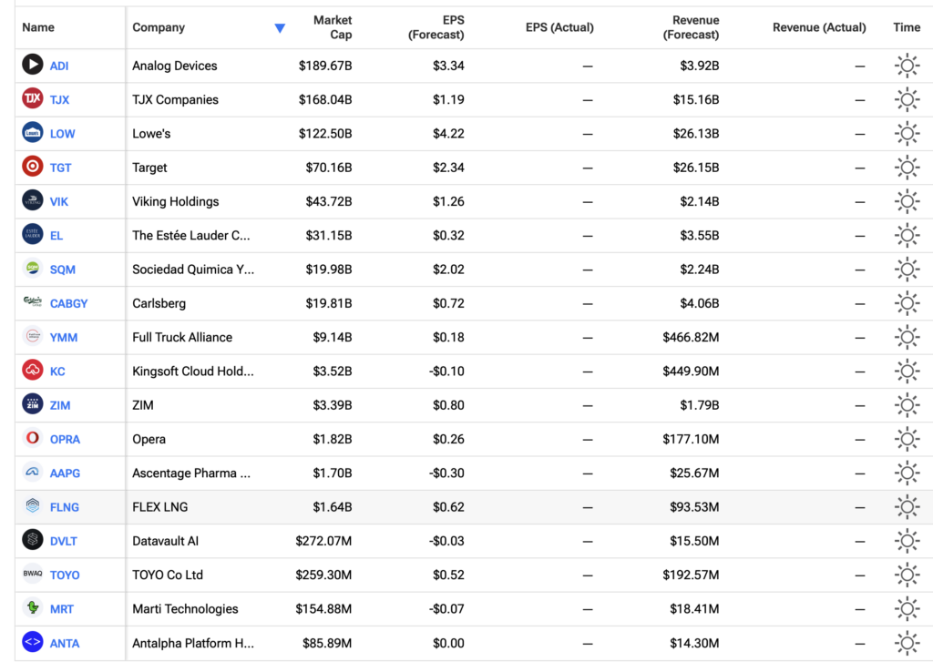Click the Marti Technologies green logo
The height and width of the screenshot is (662, 933).
click(33, 608)
